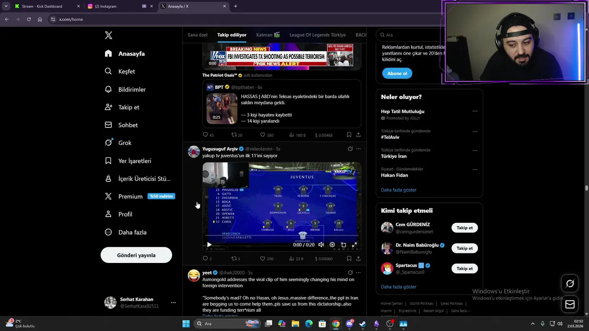Open floating Grok button
The image size is (589, 331).
pos(570,284)
